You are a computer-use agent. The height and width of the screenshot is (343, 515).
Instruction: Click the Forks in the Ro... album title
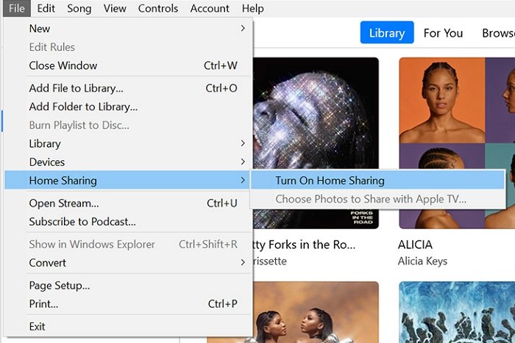point(304,245)
